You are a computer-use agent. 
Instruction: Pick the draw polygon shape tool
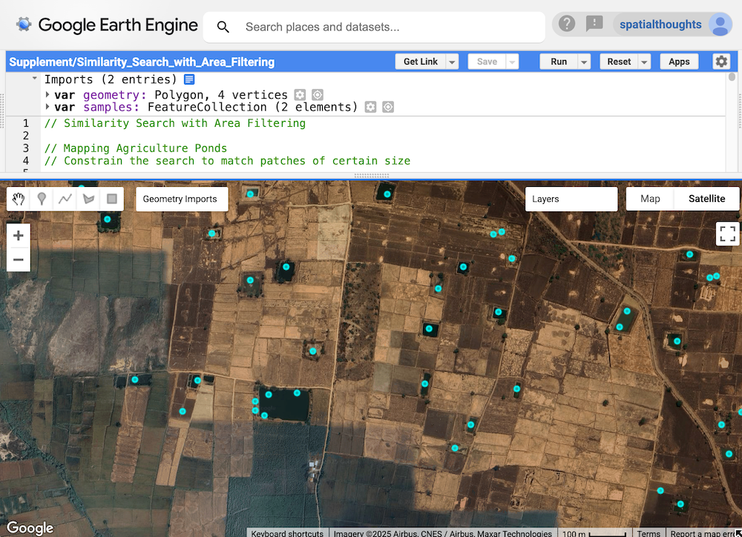89,199
